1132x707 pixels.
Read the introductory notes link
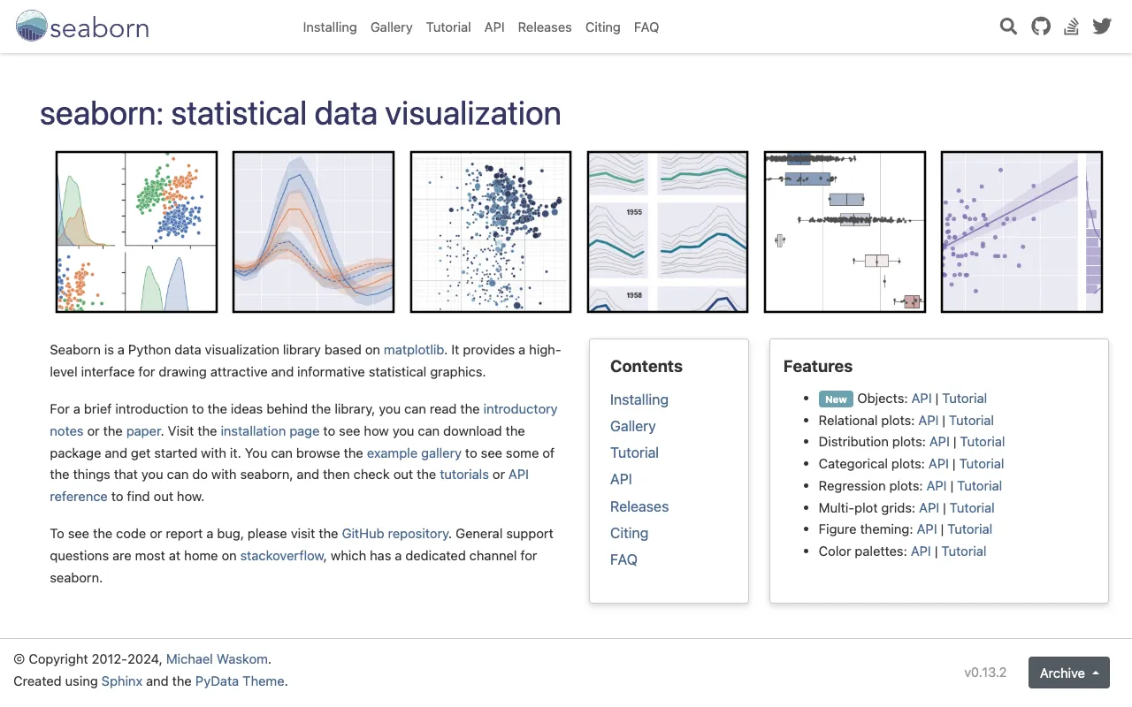coord(521,408)
